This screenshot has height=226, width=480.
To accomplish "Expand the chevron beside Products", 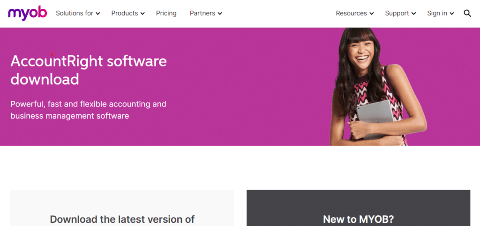I will point(142,14).
